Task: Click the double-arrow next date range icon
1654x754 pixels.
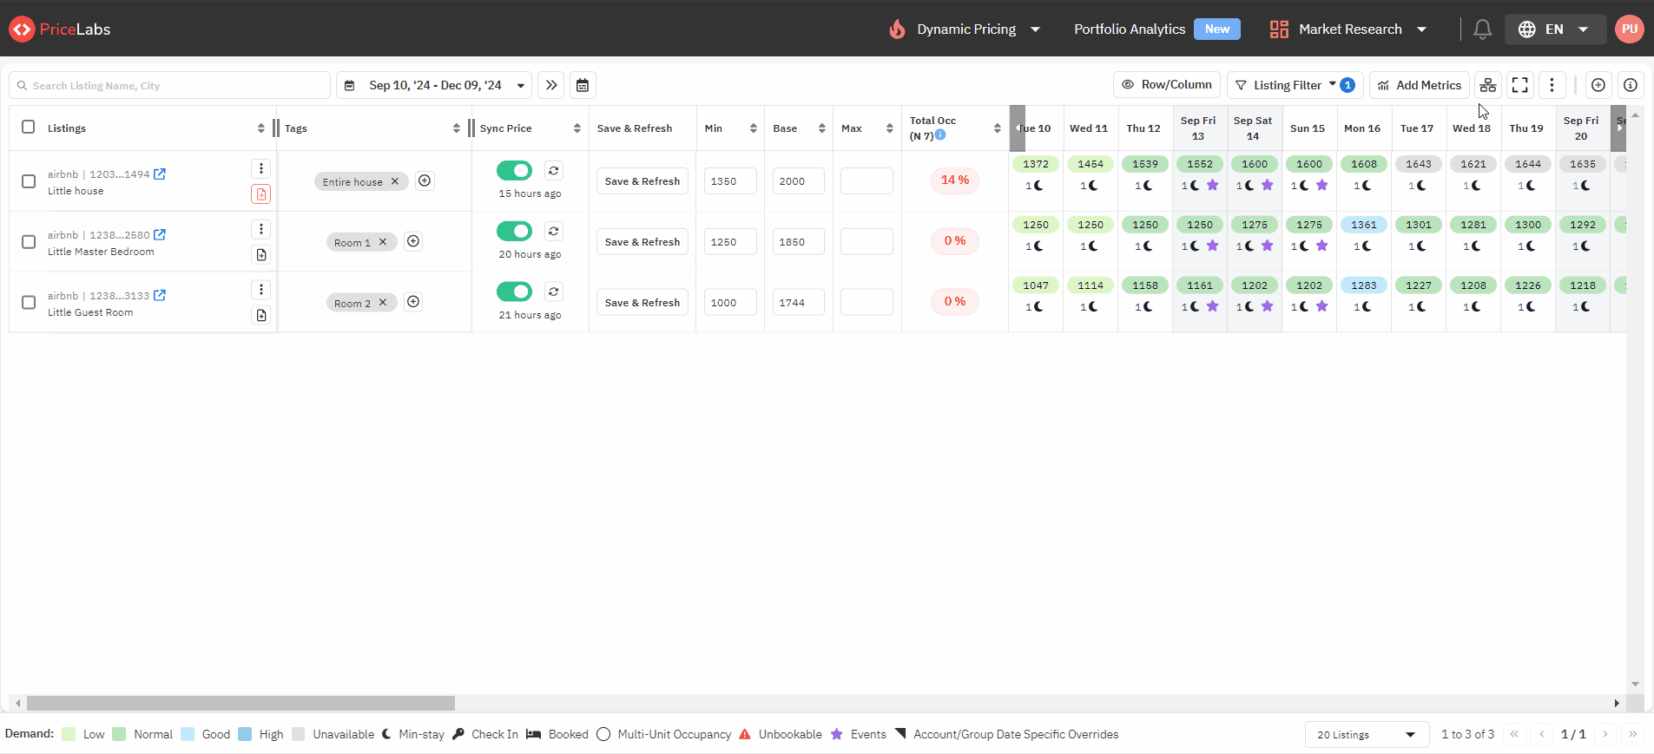Action: point(551,85)
